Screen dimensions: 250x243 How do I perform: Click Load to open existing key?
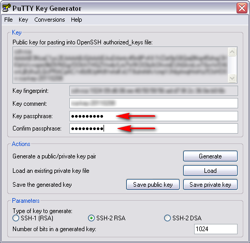210,171
